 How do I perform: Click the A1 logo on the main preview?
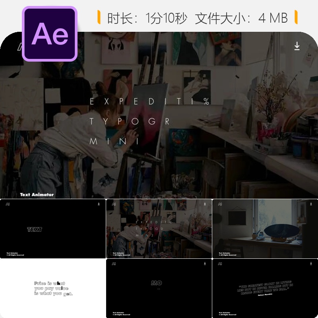(20, 46)
